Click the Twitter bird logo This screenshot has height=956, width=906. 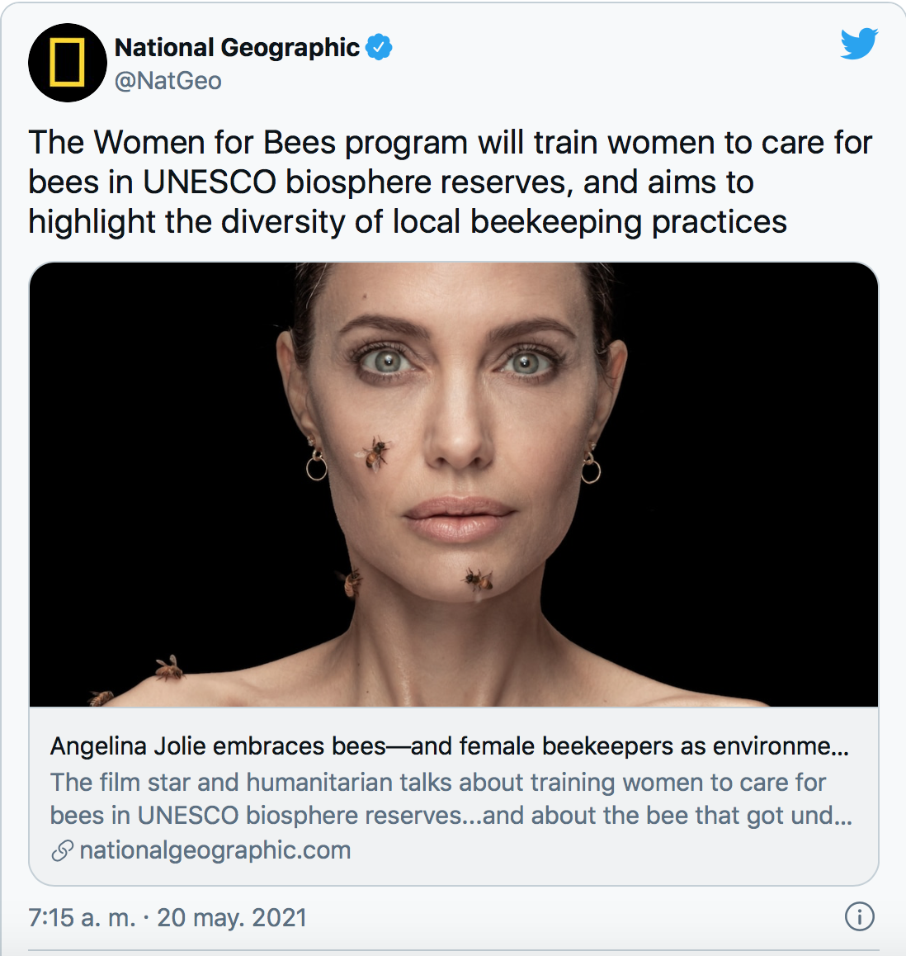(x=859, y=43)
